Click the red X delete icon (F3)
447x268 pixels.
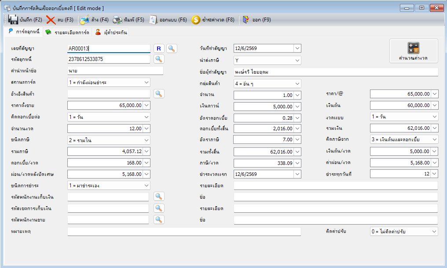coord(51,20)
